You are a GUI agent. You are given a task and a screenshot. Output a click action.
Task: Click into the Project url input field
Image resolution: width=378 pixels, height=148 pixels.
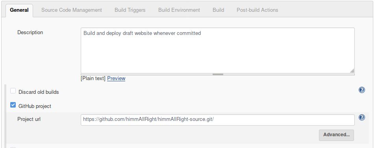(x=218, y=120)
